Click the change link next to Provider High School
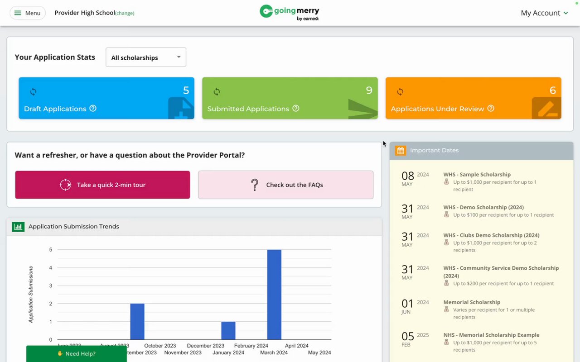580x362 pixels. [x=125, y=13]
